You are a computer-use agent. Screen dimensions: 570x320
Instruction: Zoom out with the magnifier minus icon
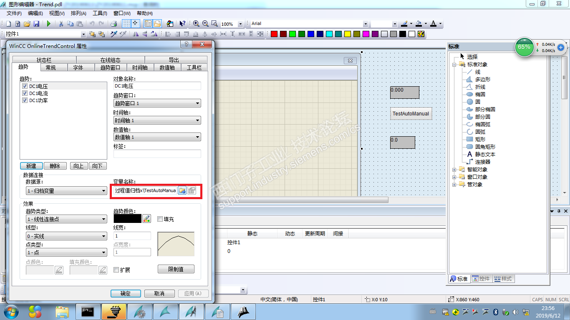click(x=205, y=24)
